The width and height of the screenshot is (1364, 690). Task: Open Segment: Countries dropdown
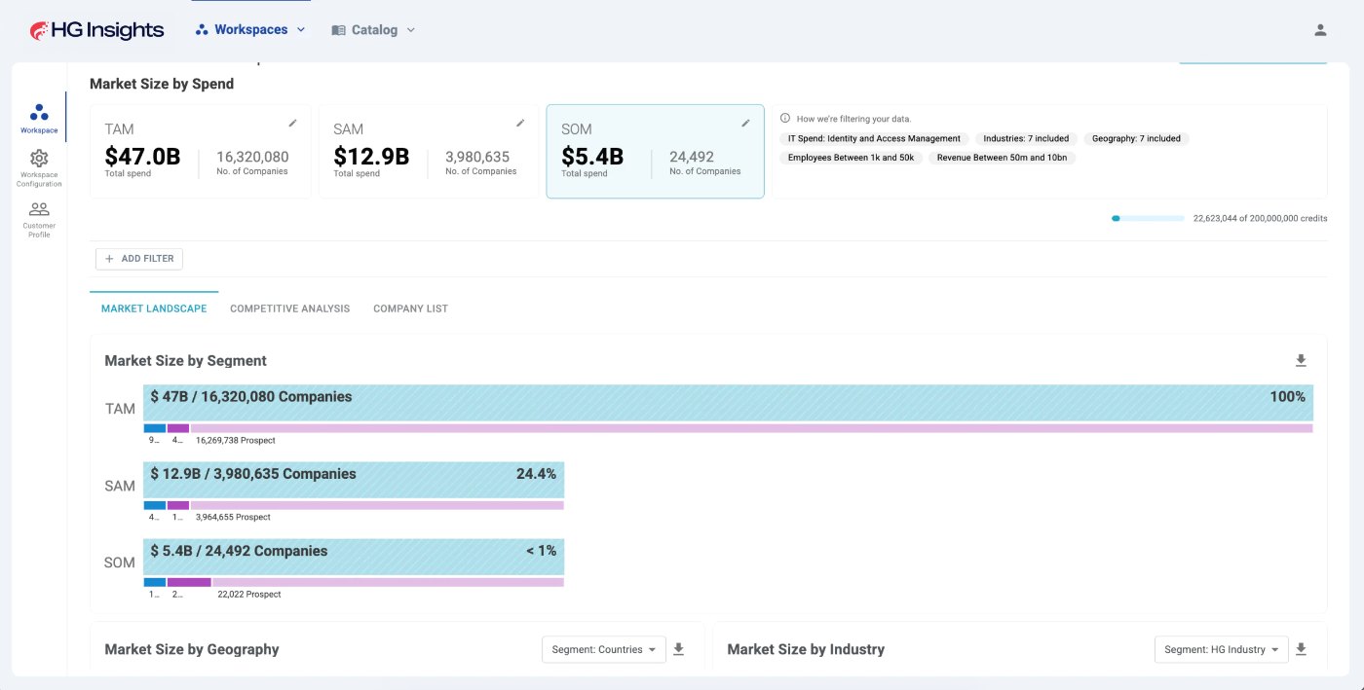point(604,649)
